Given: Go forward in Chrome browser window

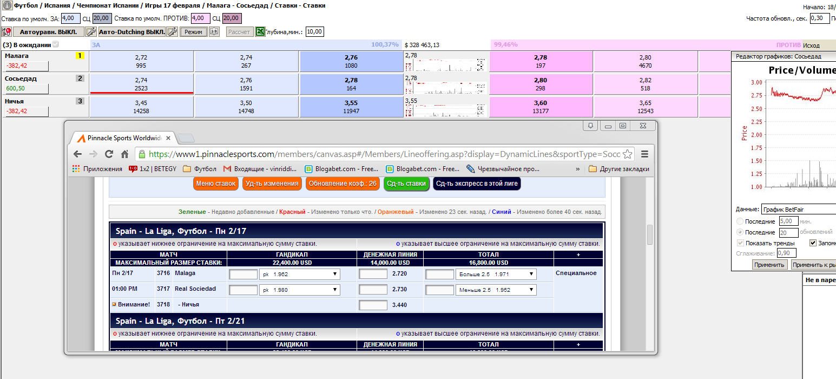Looking at the screenshot, I should coord(93,154).
